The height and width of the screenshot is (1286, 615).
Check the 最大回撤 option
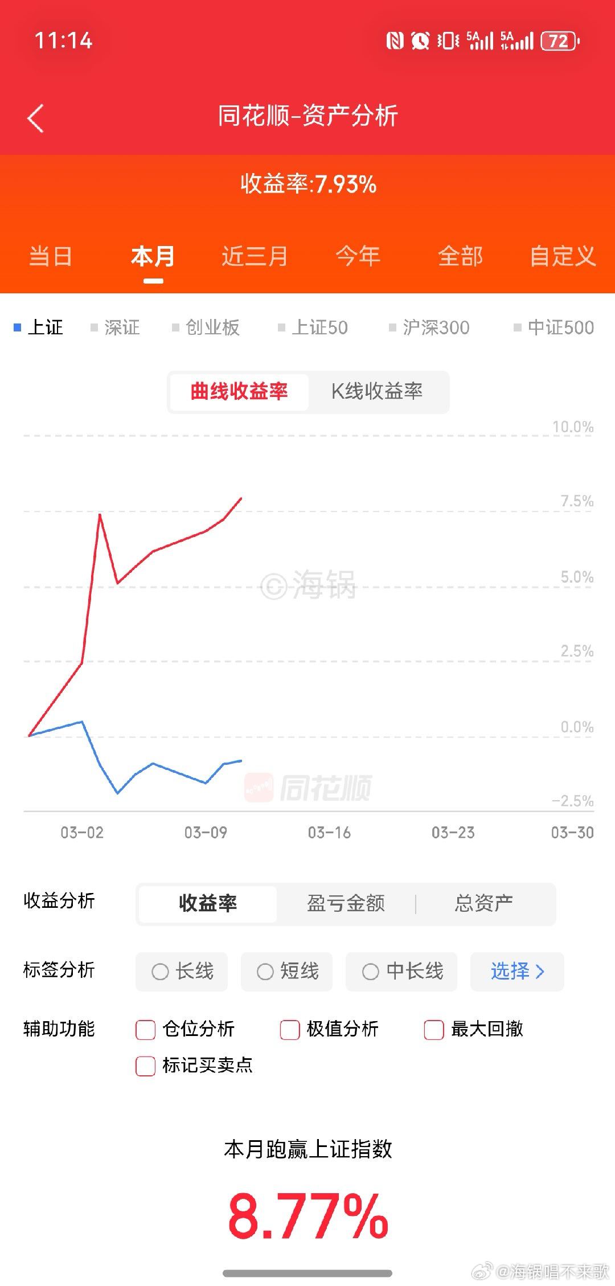(434, 1029)
